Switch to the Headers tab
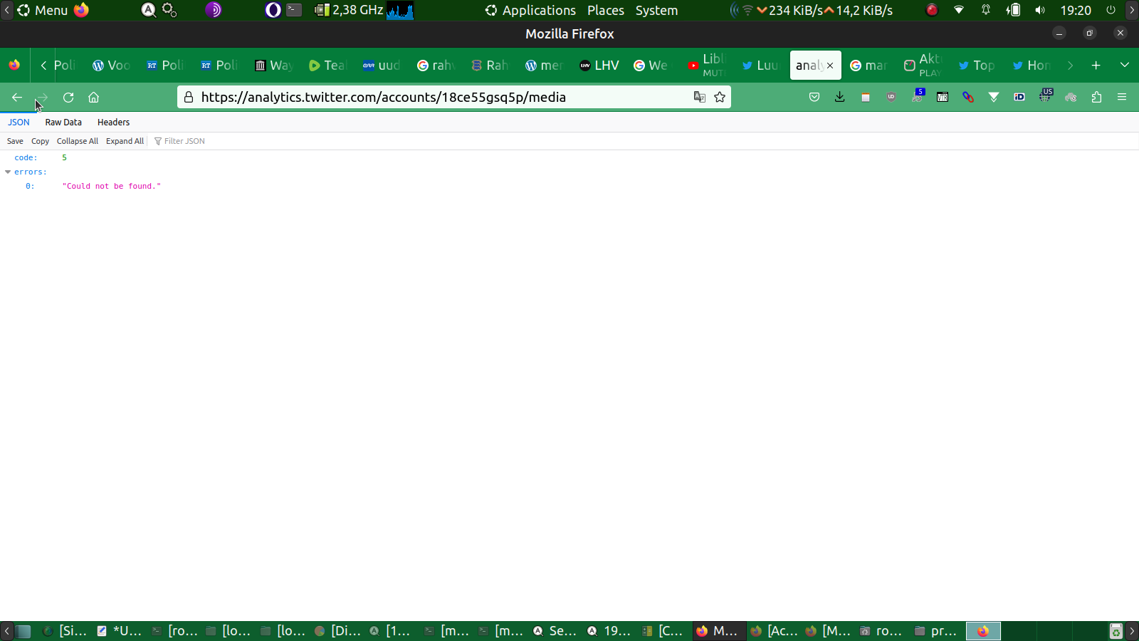This screenshot has width=1139, height=641. click(113, 123)
